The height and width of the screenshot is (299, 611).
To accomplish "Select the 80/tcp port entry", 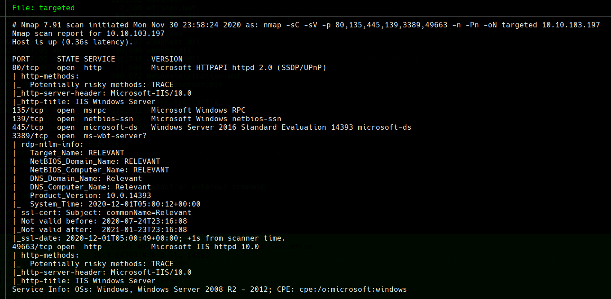I will click(x=26, y=68).
